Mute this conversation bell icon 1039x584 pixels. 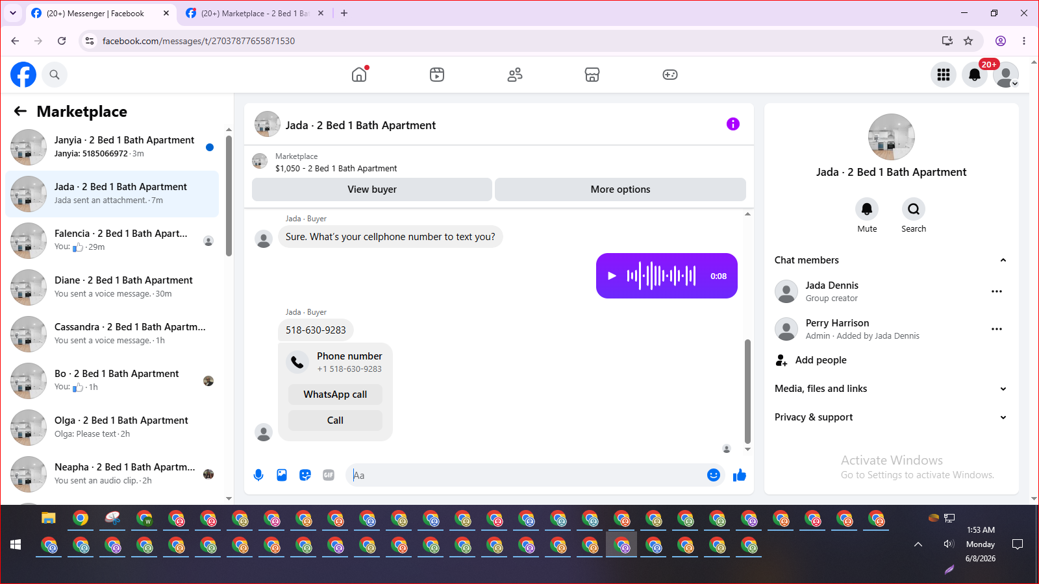coord(867,209)
